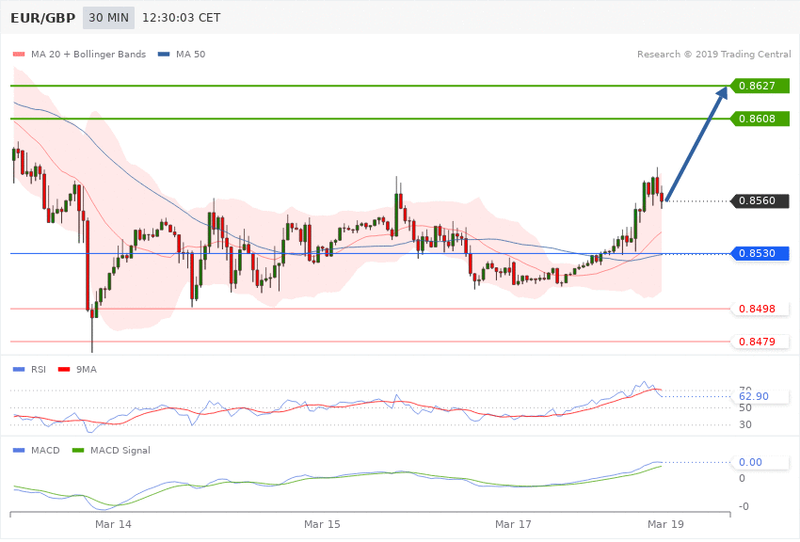
Task: Click the RSI 30 level label
Action: (744, 424)
